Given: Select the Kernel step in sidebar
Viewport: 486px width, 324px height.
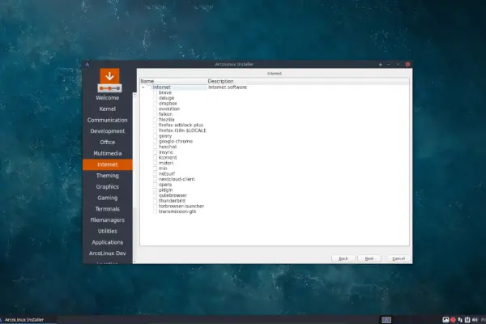Looking at the screenshot, I should (108, 109).
